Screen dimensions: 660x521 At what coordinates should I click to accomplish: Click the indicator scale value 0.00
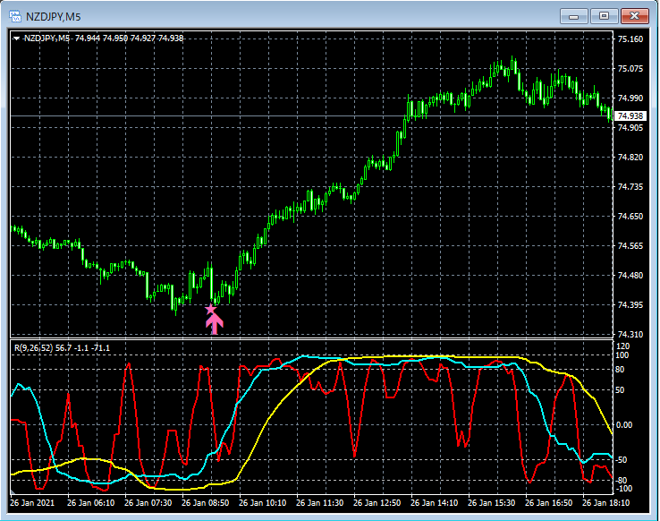point(624,425)
